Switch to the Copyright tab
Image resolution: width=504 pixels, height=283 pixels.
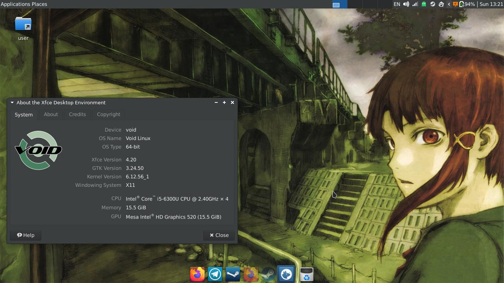coord(108,114)
